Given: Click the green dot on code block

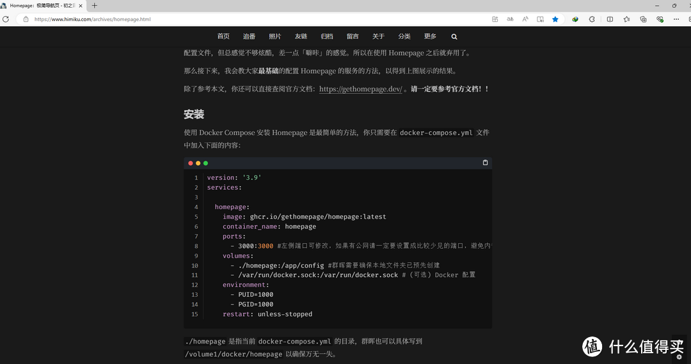Looking at the screenshot, I should [x=205, y=163].
